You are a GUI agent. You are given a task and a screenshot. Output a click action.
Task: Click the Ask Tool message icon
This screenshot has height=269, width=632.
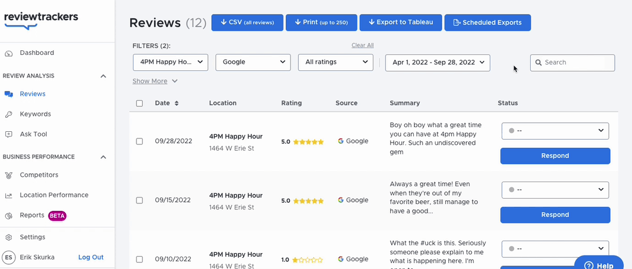click(x=8, y=134)
